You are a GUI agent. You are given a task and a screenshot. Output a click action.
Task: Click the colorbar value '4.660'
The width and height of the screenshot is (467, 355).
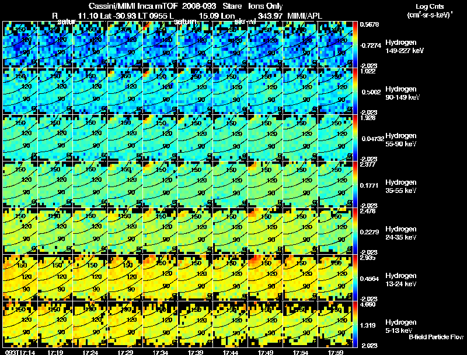coord(368,304)
